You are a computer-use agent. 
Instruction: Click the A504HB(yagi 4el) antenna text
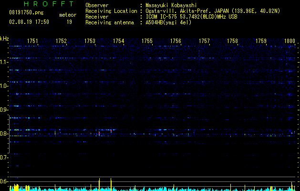(x=168, y=22)
